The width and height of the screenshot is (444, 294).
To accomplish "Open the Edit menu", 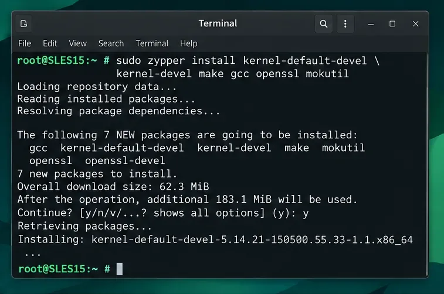I will [50, 43].
